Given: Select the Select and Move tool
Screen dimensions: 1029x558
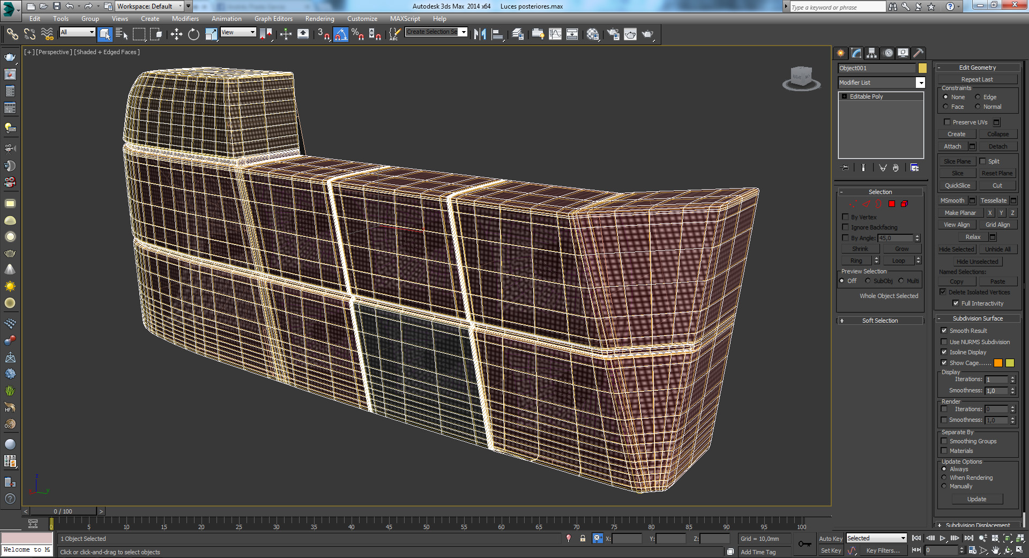Looking at the screenshot, I should pos(176,35).
